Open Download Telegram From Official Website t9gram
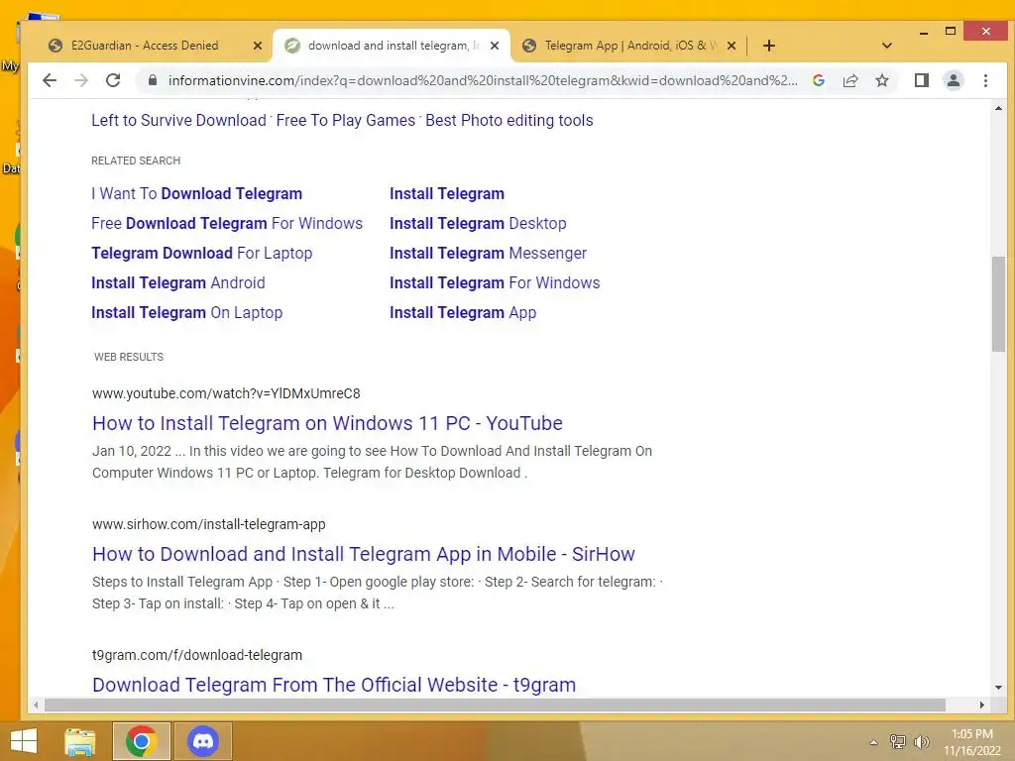This screenshot has height=761, width=1015. pyautogui.click(x=334, y=685)
